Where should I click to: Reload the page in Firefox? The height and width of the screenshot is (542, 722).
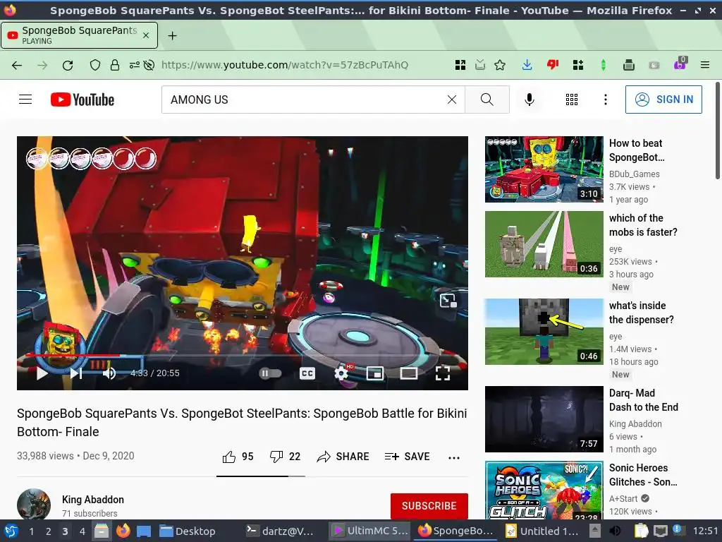(x=68, y=65)
